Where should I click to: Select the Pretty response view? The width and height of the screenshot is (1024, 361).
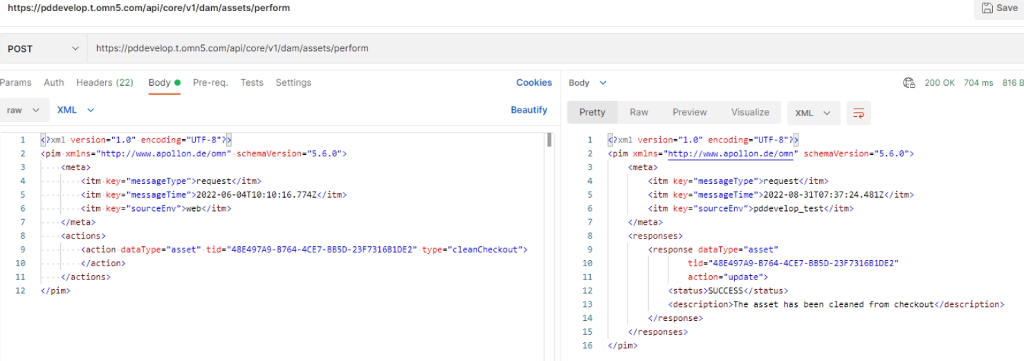[x=592, y=112]
